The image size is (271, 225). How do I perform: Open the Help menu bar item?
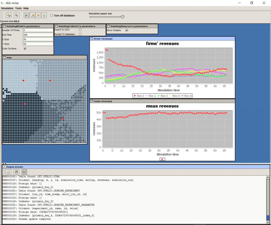[x=26, y=8]
